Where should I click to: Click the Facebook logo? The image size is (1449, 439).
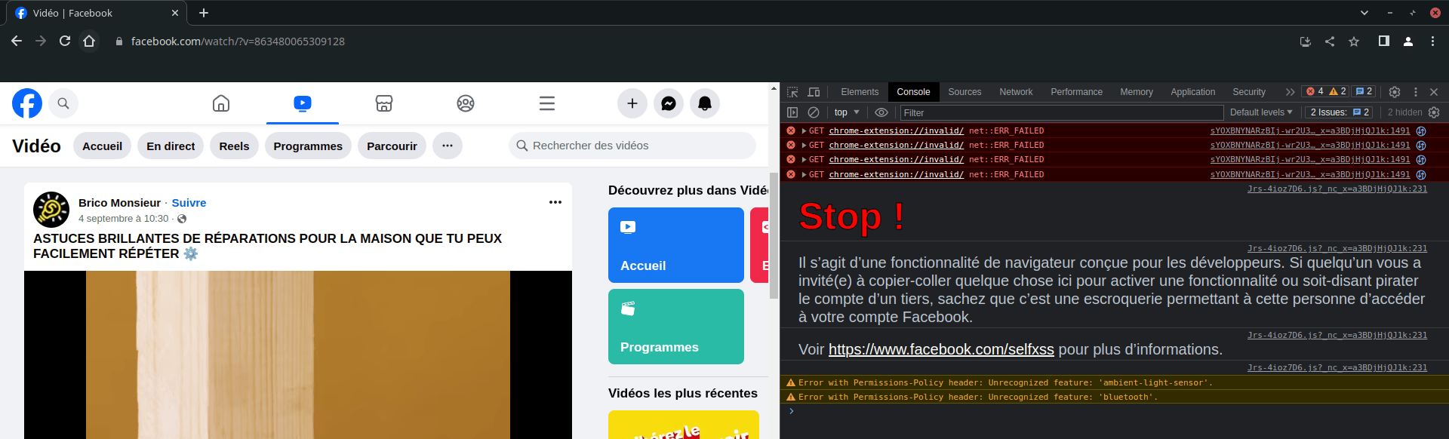pyautogui.click(x=27, y=103)
